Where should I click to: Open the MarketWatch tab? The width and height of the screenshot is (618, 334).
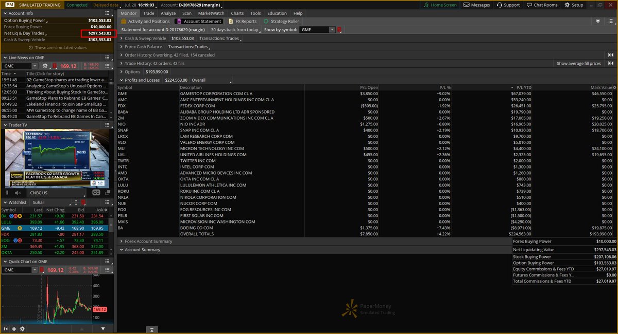click(x=211, y=13)
